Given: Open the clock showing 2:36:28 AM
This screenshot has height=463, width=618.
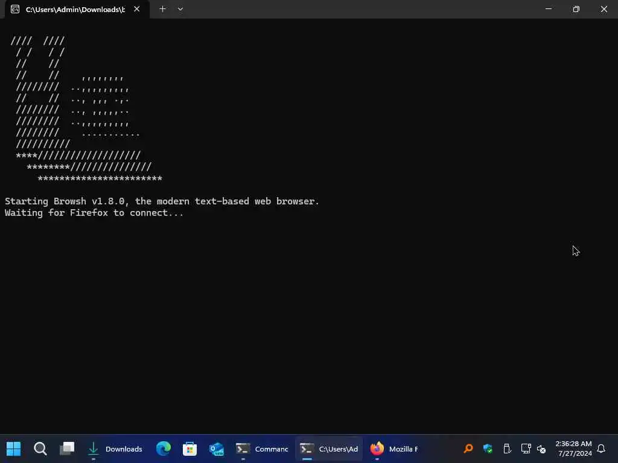Looking at the screenshot, I should 573,444.
